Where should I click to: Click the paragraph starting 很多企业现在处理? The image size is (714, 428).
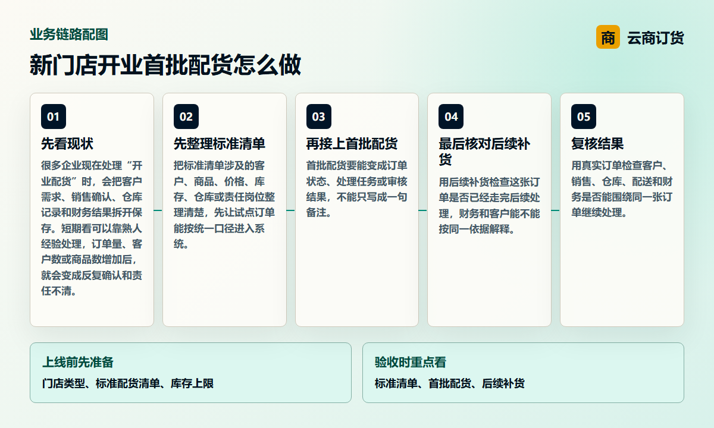92,228
